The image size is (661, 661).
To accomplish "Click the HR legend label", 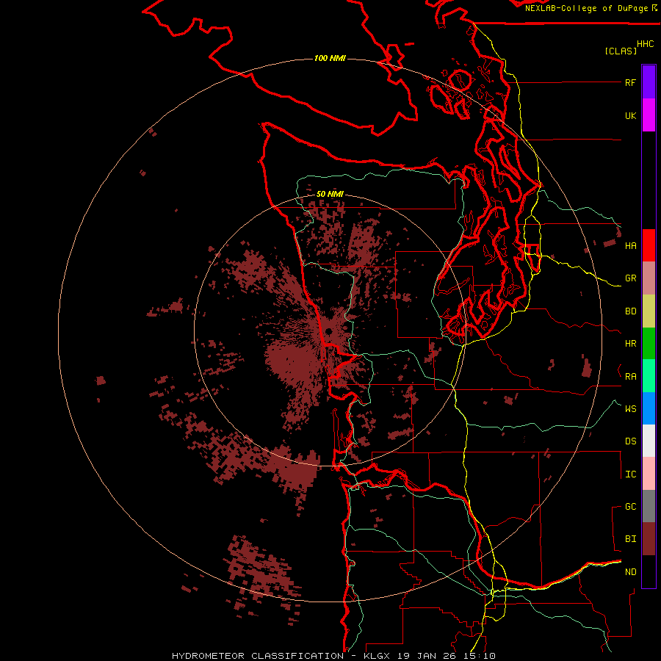I will [x=630, y=344].
